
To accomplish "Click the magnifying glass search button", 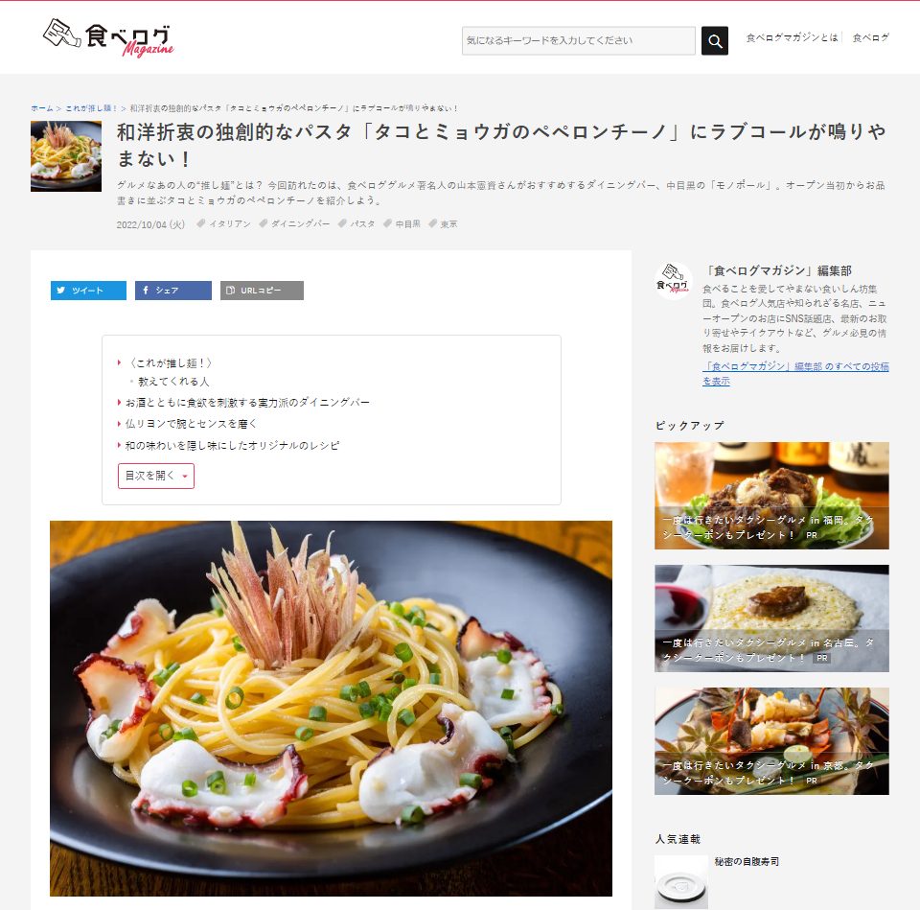I will [714, 40].
